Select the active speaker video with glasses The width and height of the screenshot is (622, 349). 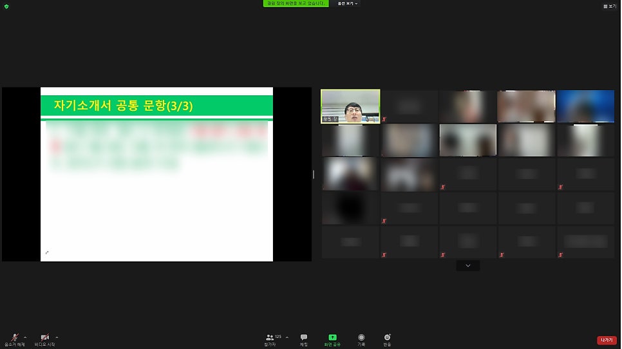pos(350,106)
